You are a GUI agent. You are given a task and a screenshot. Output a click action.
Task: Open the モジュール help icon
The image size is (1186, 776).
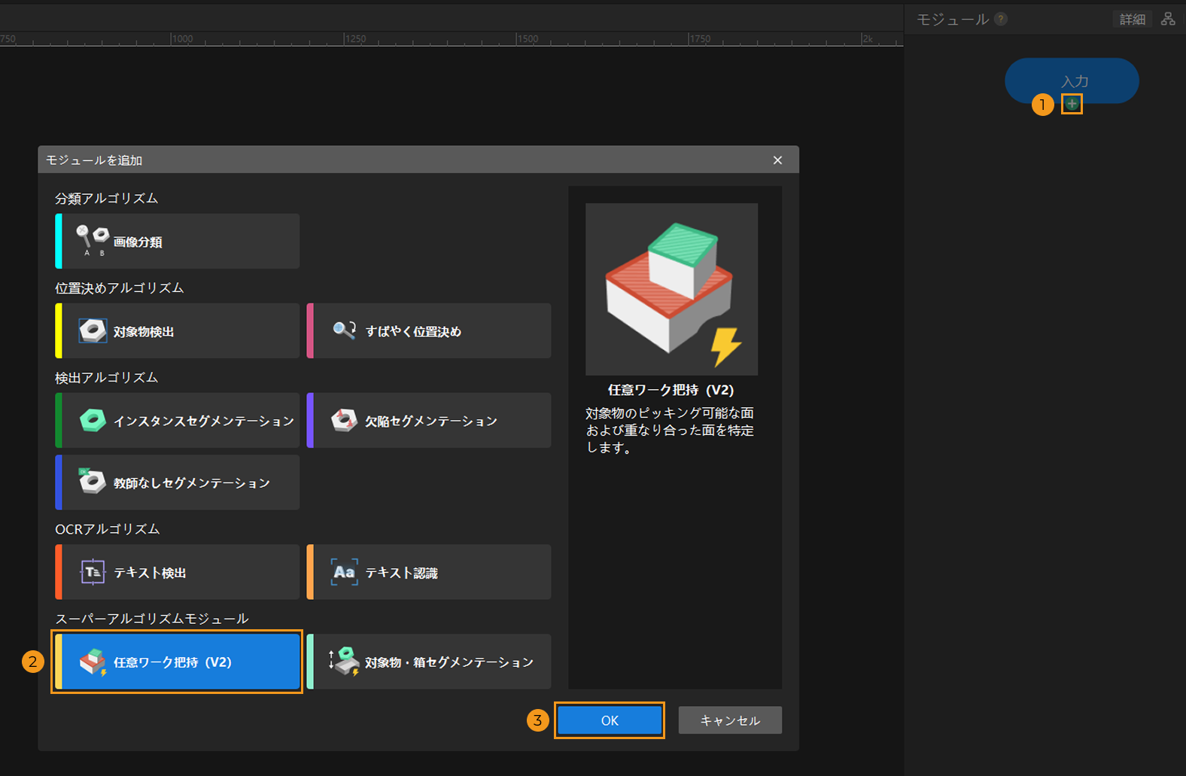pyautogui.click(x=1001, y=19)
